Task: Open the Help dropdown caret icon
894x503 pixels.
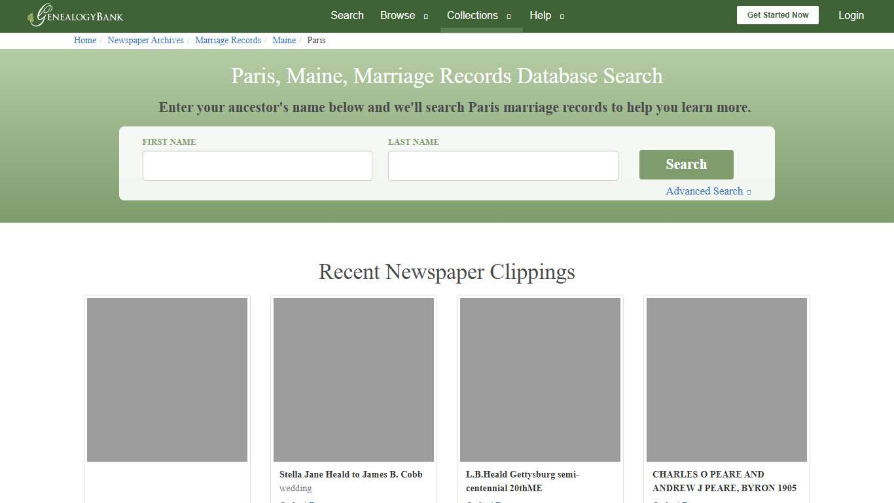Action: 560,16
